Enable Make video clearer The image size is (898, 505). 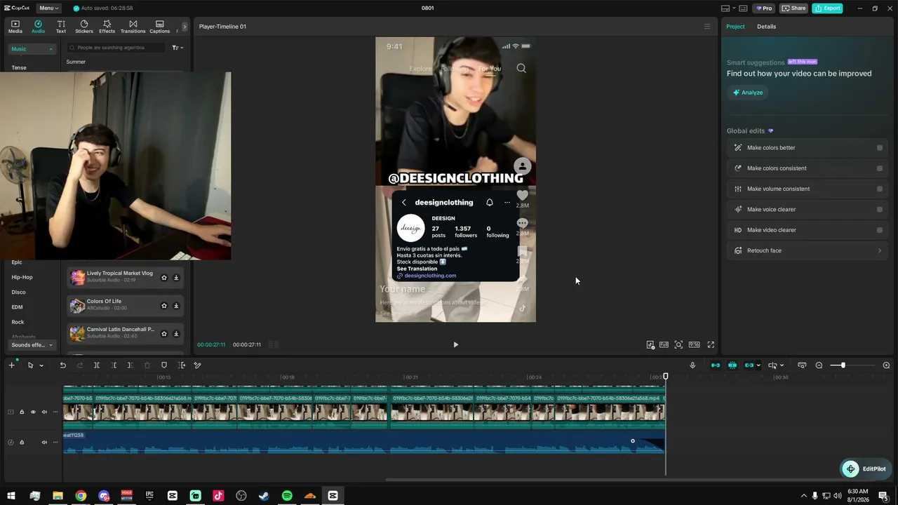click(x=880, y=230)
